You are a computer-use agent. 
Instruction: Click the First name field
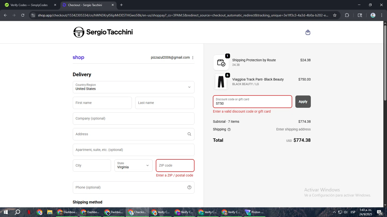102,103
